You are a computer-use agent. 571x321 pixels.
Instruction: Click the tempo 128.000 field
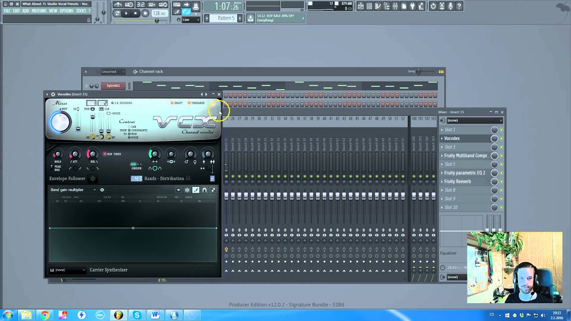[x=160, y=13]
